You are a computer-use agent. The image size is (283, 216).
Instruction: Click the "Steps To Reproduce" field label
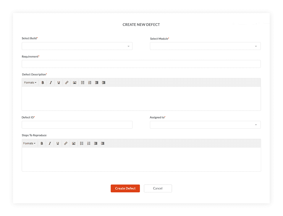(34, 135)
